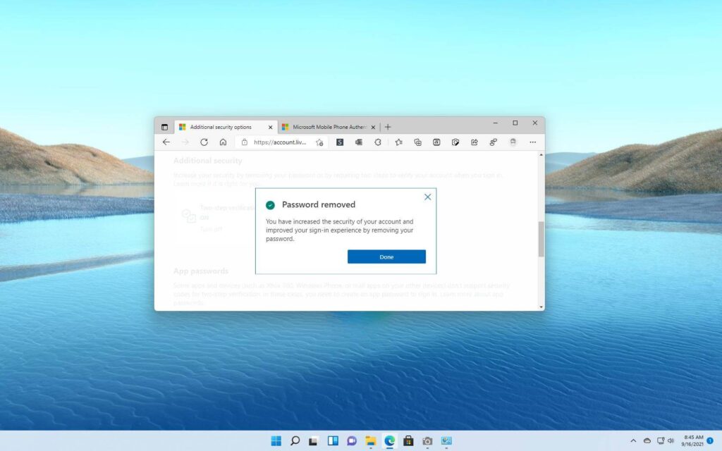Viewport: 722px width, 451px height.
Task: Minimize the Edge browser window
Action: pos(496,123)
